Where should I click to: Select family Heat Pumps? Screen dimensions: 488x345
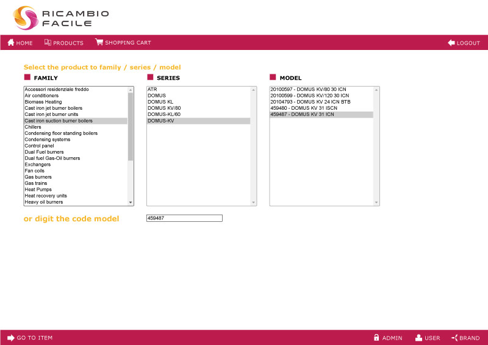click(x=76, y=190)
